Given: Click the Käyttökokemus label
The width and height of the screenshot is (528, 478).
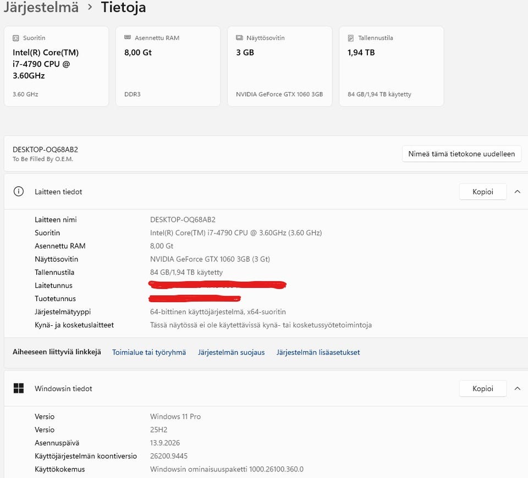Looking at the screenshot, I should point(59,469).
